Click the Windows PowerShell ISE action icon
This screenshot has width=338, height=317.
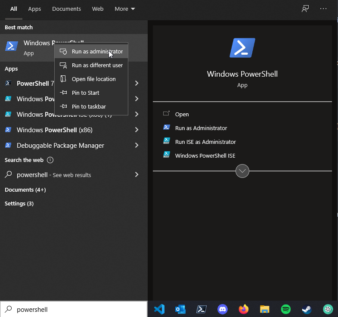[166, 155]
